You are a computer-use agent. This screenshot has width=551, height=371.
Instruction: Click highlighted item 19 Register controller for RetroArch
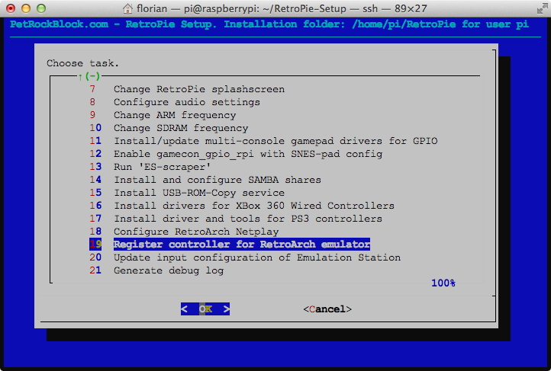230,245
